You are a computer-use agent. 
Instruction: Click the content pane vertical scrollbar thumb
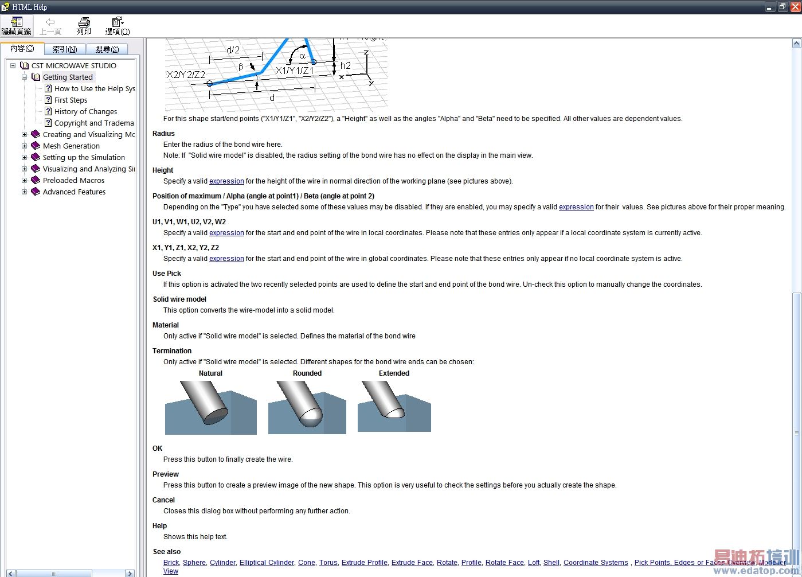click(796, 434)
